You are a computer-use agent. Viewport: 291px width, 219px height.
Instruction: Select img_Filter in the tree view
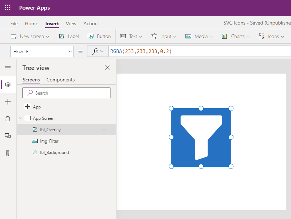coord(66,141)
